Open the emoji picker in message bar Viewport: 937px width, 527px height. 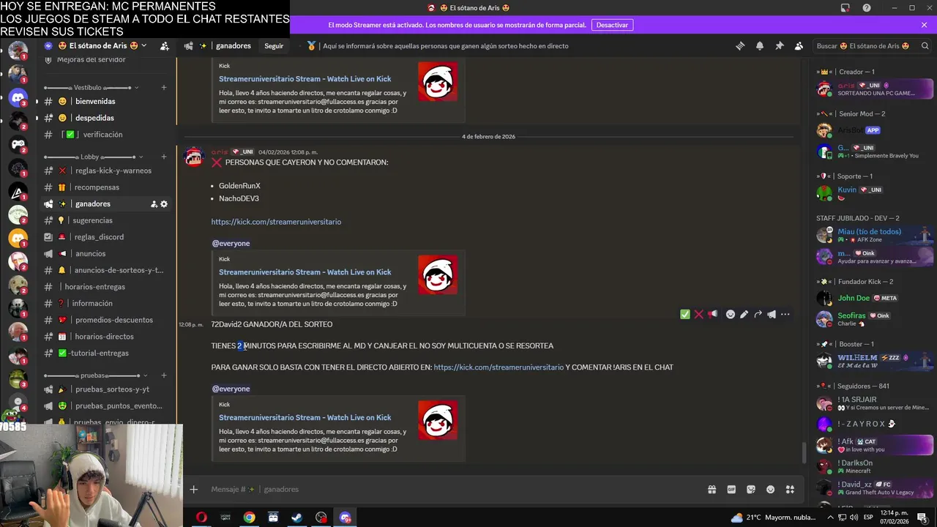[x=770, y=489]
